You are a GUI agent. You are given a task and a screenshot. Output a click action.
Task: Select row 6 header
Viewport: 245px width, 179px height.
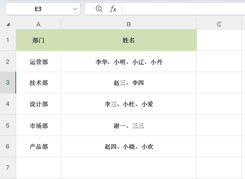8,146
